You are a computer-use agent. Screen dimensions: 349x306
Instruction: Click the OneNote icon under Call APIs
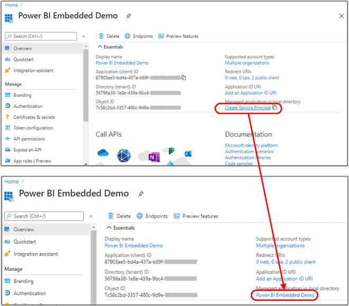click(x=154, y=157)
